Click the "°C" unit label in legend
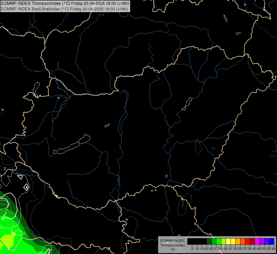Viewport: 277px width, 254px height. [x=173, y=250]
